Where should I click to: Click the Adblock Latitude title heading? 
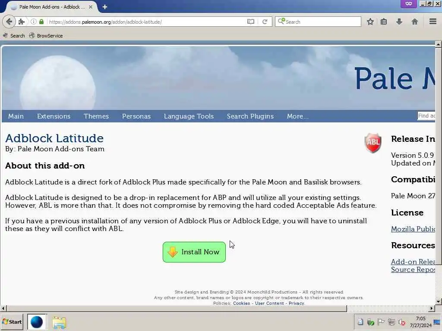54,138
